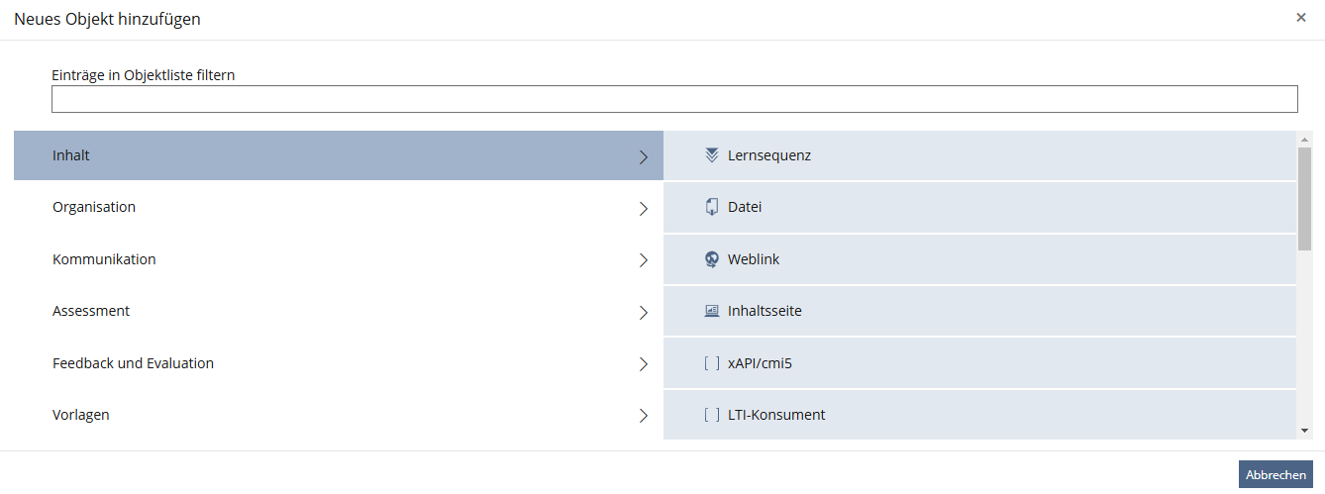Click the Weblink globe icon
Image resolution: width=1325 pixels, height=494 pixels.
711,259
